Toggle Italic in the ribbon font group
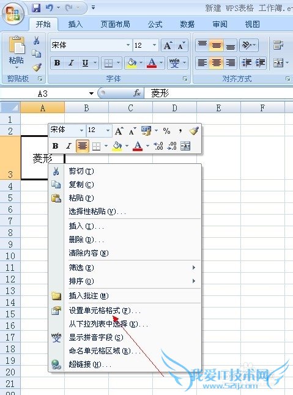 click(72, 63)
